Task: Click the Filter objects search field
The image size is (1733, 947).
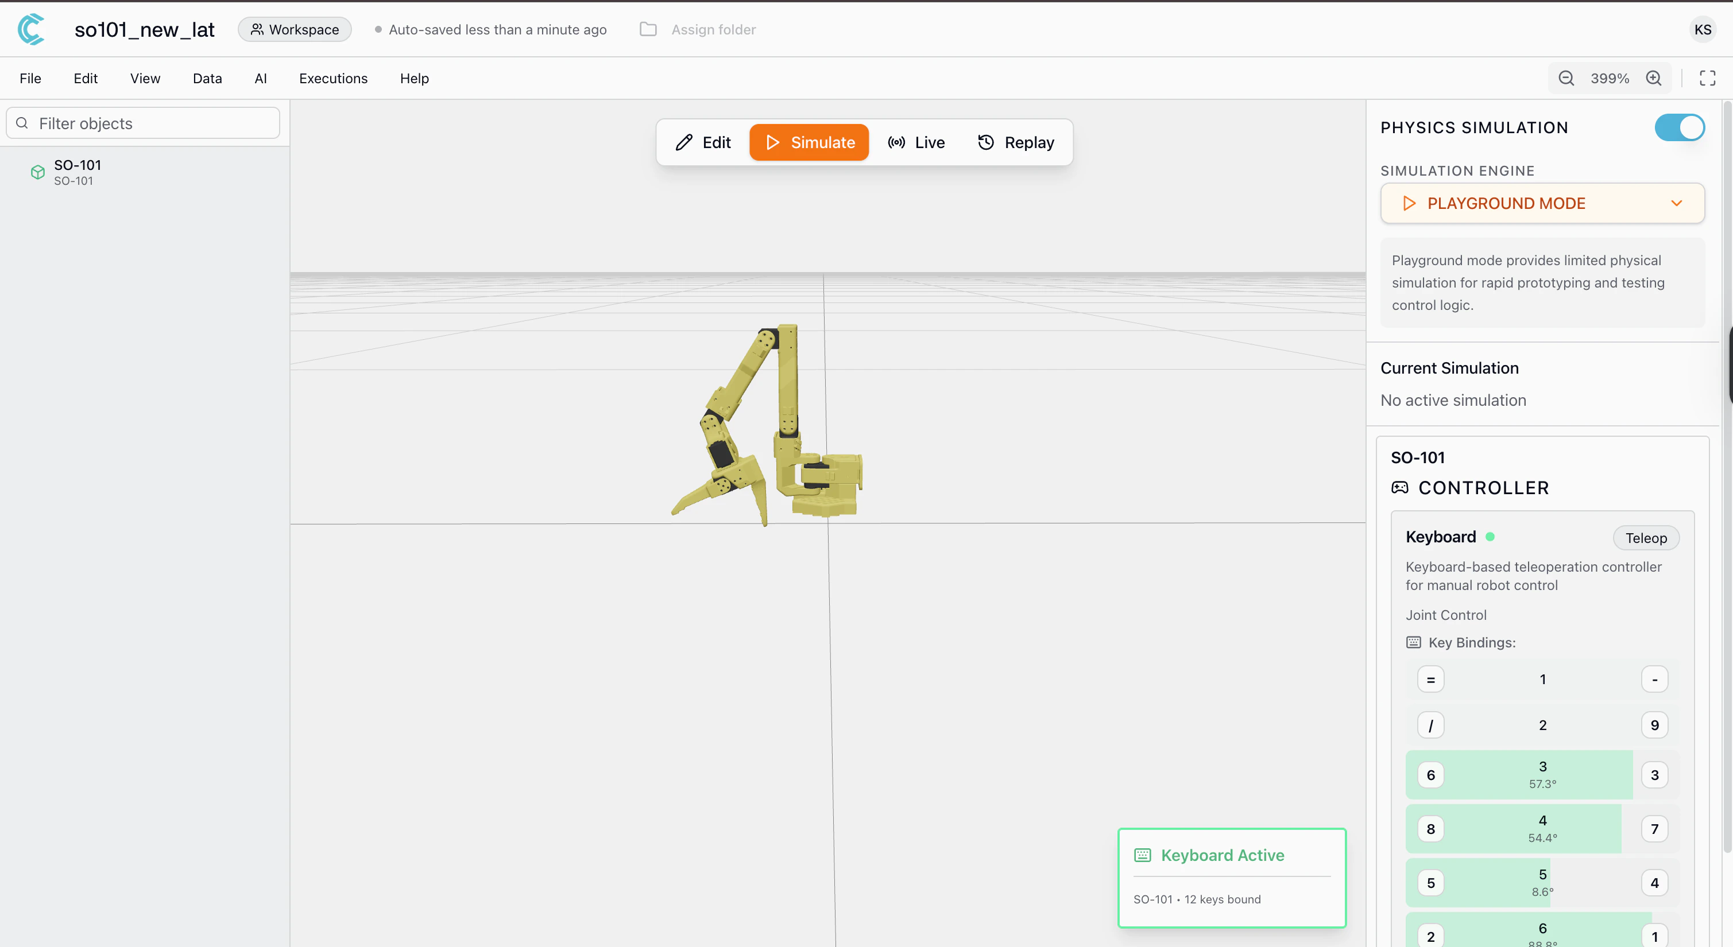Action: [x=142, y=123]
